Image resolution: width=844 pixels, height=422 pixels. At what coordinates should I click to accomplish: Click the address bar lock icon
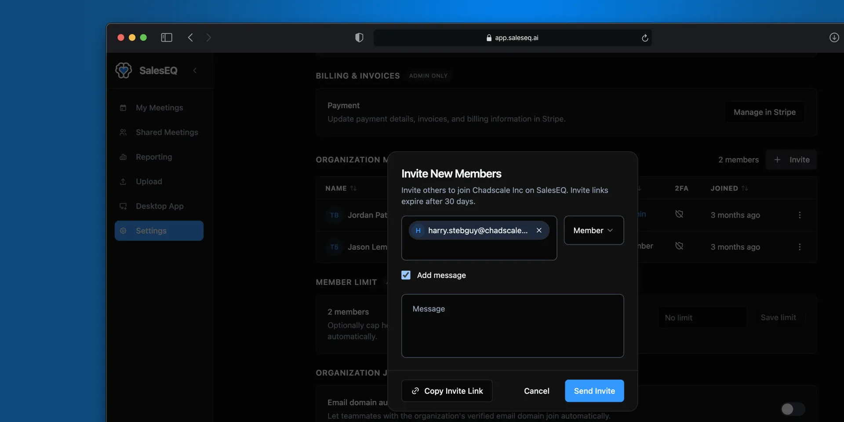click(x=489, y=38)
